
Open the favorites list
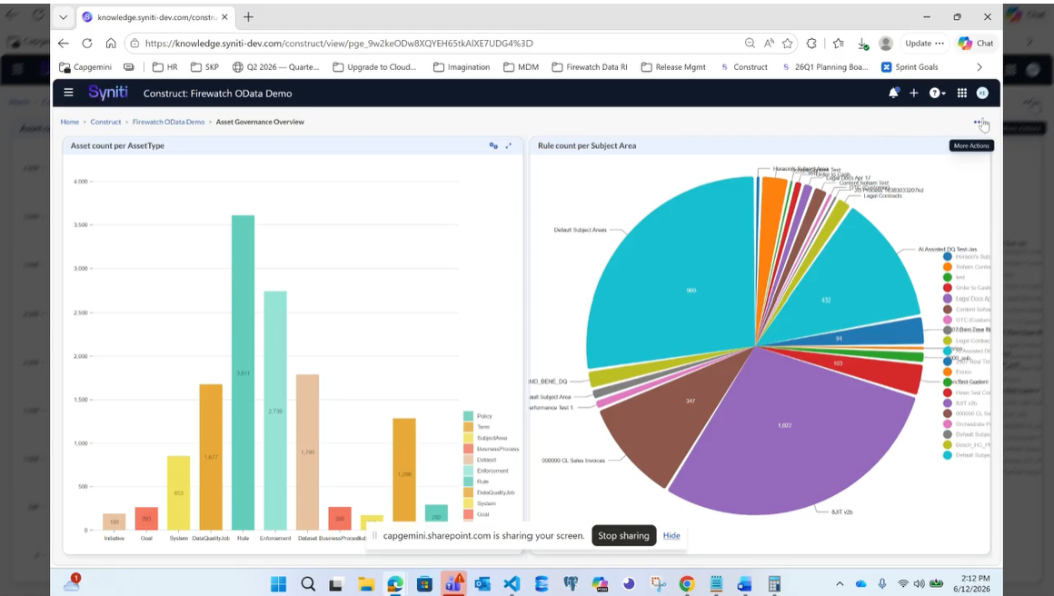coord(839,43)
